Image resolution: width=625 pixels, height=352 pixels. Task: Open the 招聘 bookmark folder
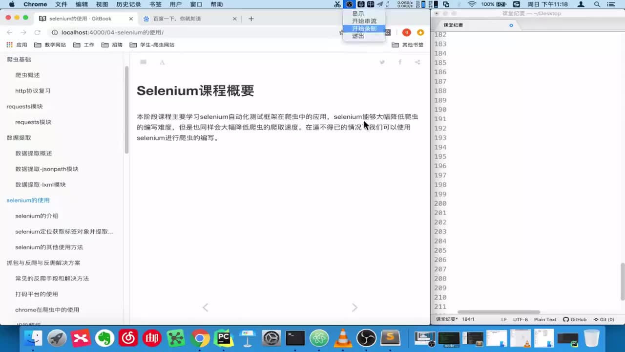click(x=112, y=44)
